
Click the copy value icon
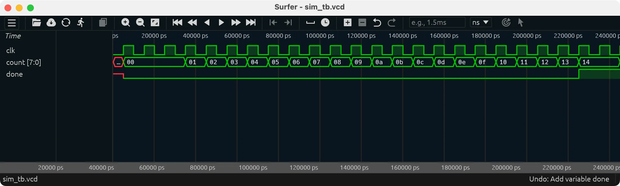(103, 23)
